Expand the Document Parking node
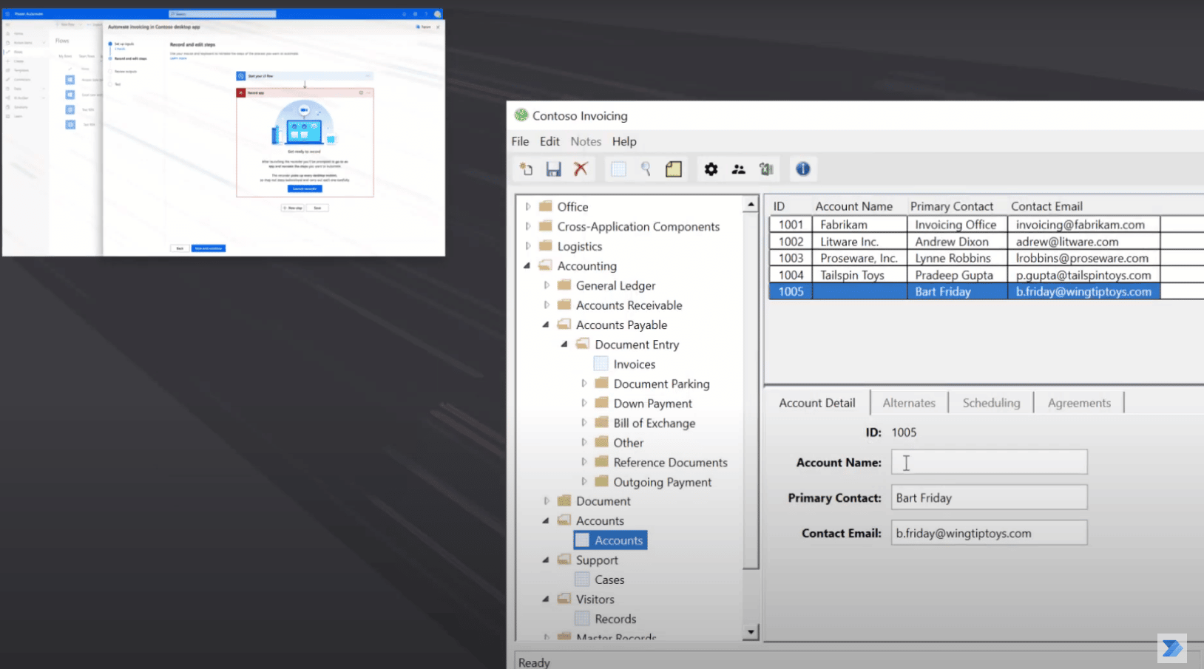 tap(584, 384)
